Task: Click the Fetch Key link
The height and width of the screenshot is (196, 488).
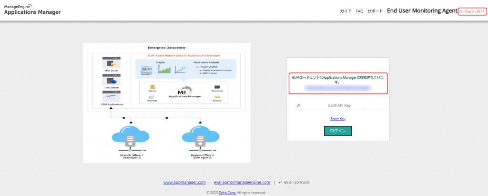Action: tap(338, 119)
